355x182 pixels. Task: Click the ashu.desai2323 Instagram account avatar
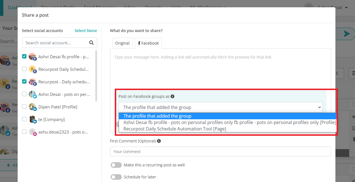point(32,132)
